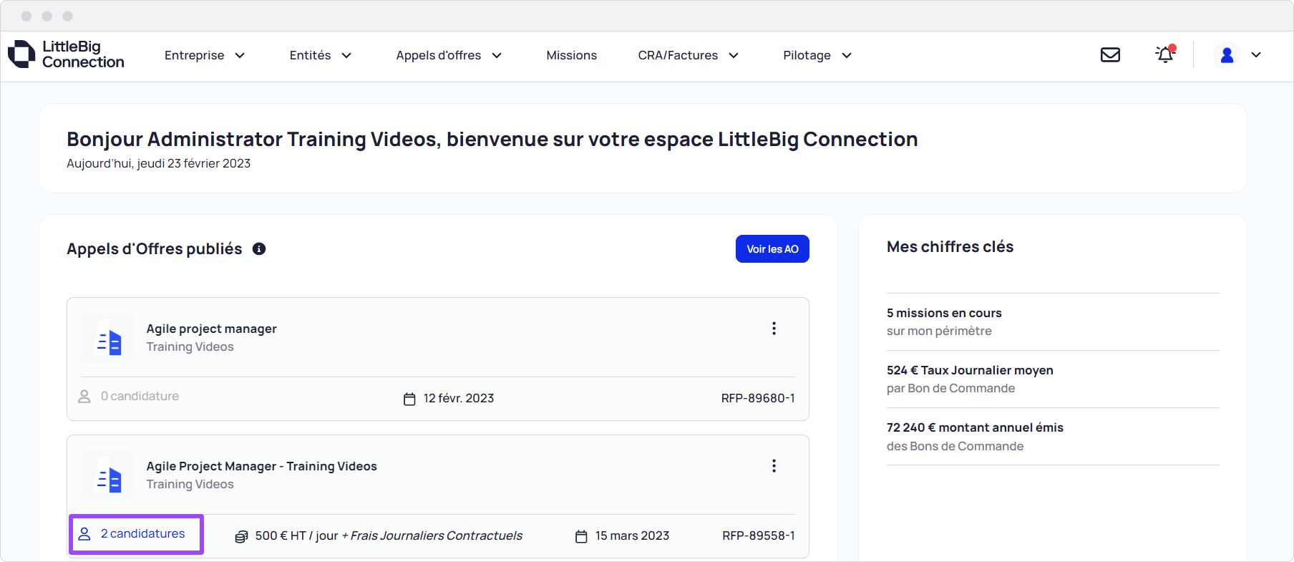The width and height of the screenshot is (1294, 562).
Task: Click Frais Journaliers Contractuels text
Action: pos(437,536)
